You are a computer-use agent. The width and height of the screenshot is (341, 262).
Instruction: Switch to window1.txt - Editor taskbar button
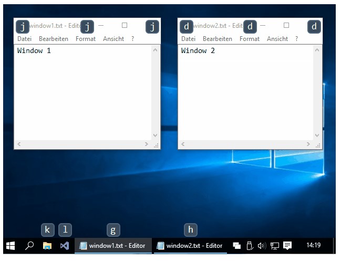[112, 245]
